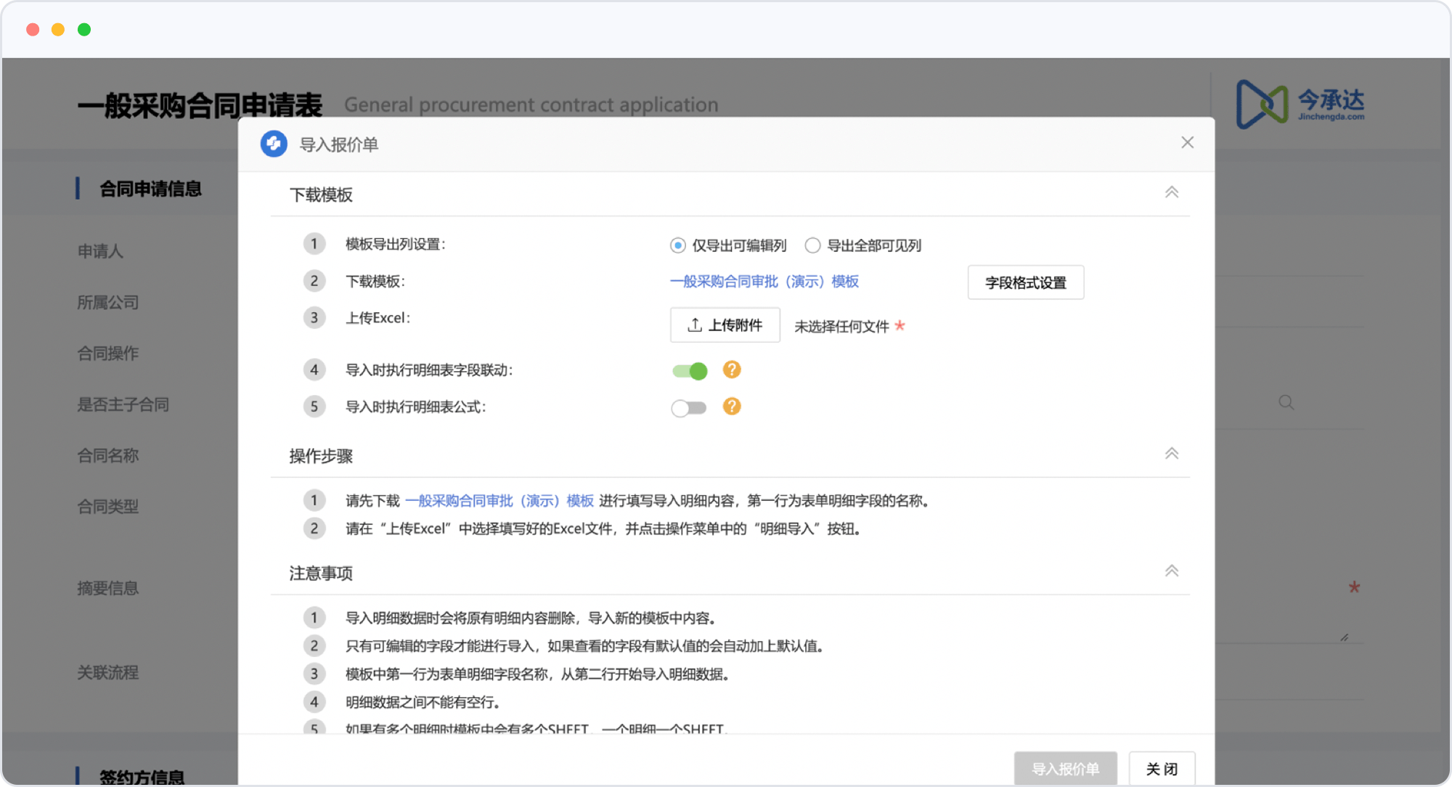This screenshot has width=1452, height=787.
Task: Click the 关闭 button in the dialog footer
Action: [x=1162, y=769]
